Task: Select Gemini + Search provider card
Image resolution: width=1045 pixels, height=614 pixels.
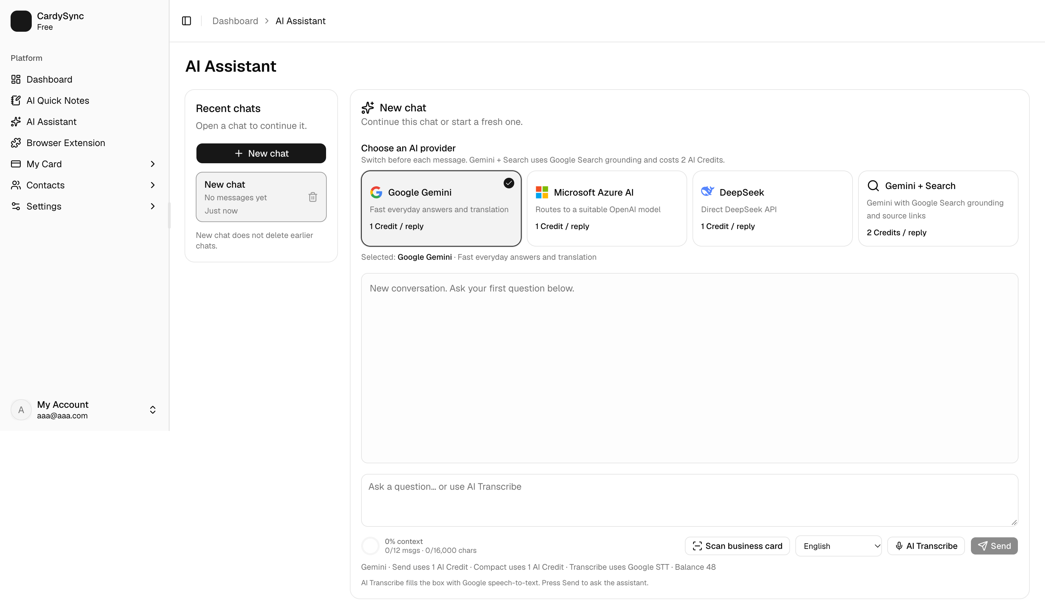Action: [938, 209]
